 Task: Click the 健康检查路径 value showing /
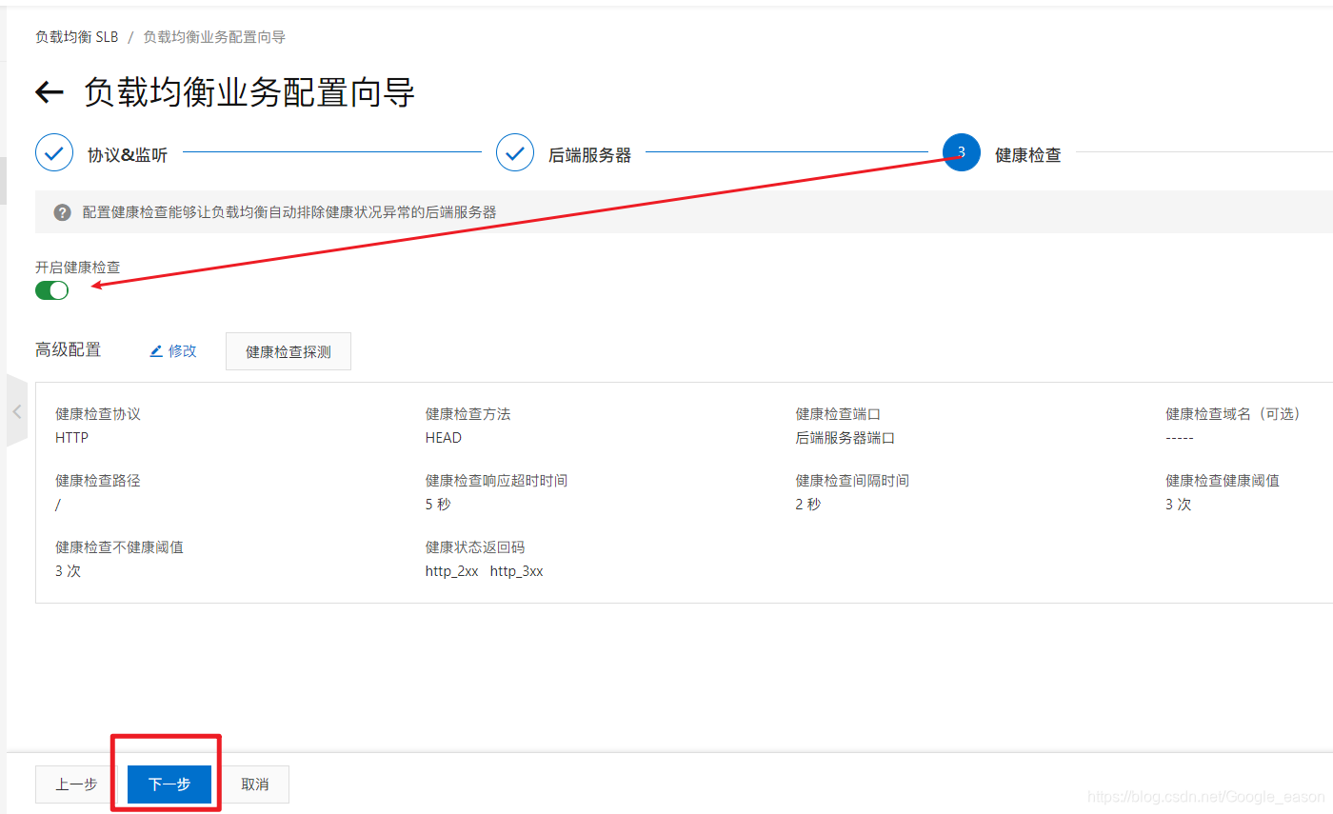[x=57, y=504]
